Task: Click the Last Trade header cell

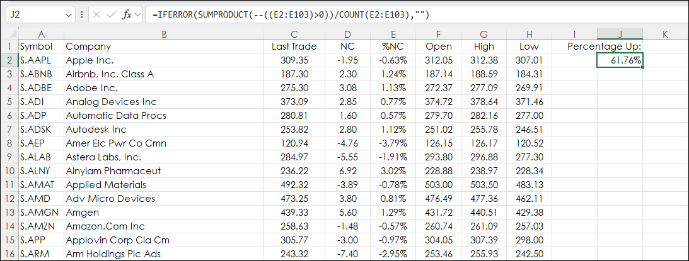Action: [x=294, y=47]
